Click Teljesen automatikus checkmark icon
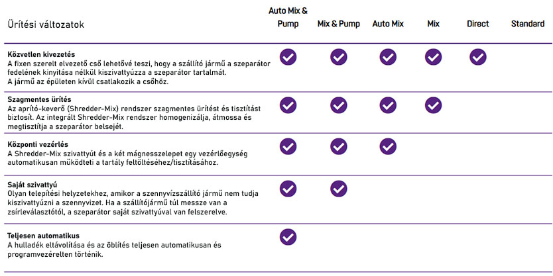This screenshot has height=276, width=553. [288, 236]
